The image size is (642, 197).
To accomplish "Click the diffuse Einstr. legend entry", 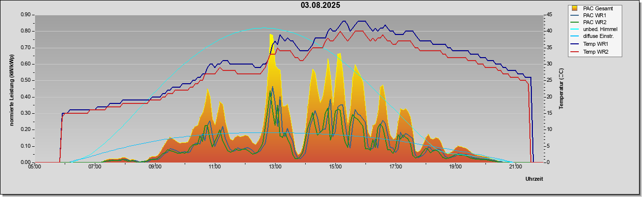I will tap(593, 37).
